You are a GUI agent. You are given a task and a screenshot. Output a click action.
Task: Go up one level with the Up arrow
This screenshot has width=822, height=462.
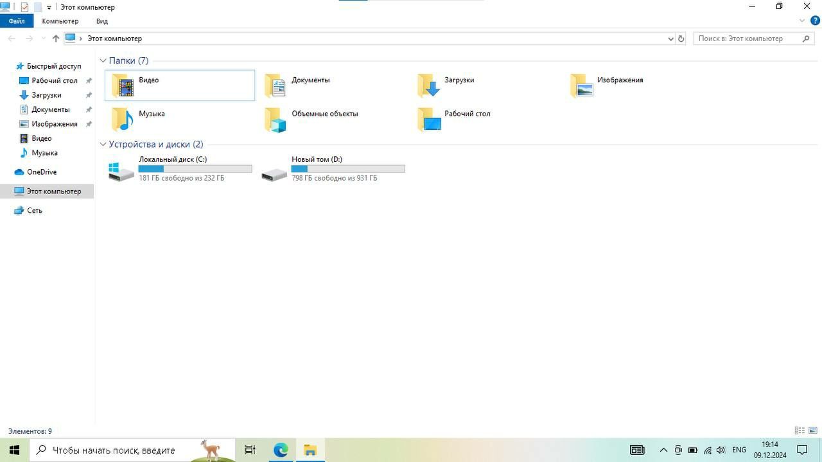coord(56,39)
